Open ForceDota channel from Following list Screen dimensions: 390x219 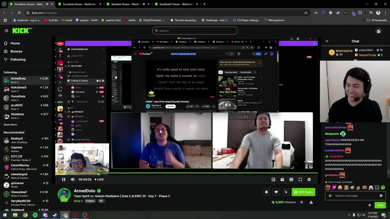pyautogui.click(x=26, y=98)
